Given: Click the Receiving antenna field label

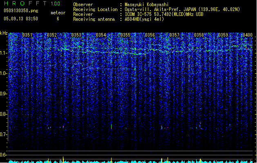Looking at the screenshot, I should click(94, 19).
